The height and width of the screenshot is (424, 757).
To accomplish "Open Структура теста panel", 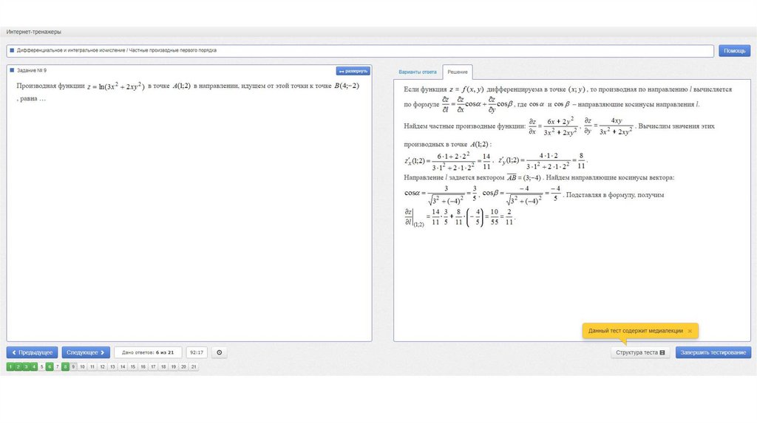I will pos(640,353).
